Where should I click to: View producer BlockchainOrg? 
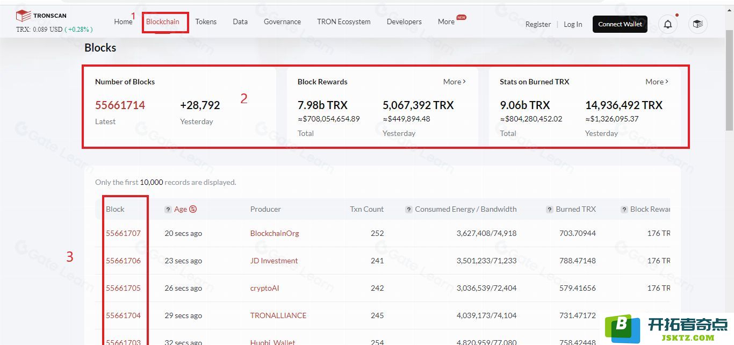coord(275,233)
